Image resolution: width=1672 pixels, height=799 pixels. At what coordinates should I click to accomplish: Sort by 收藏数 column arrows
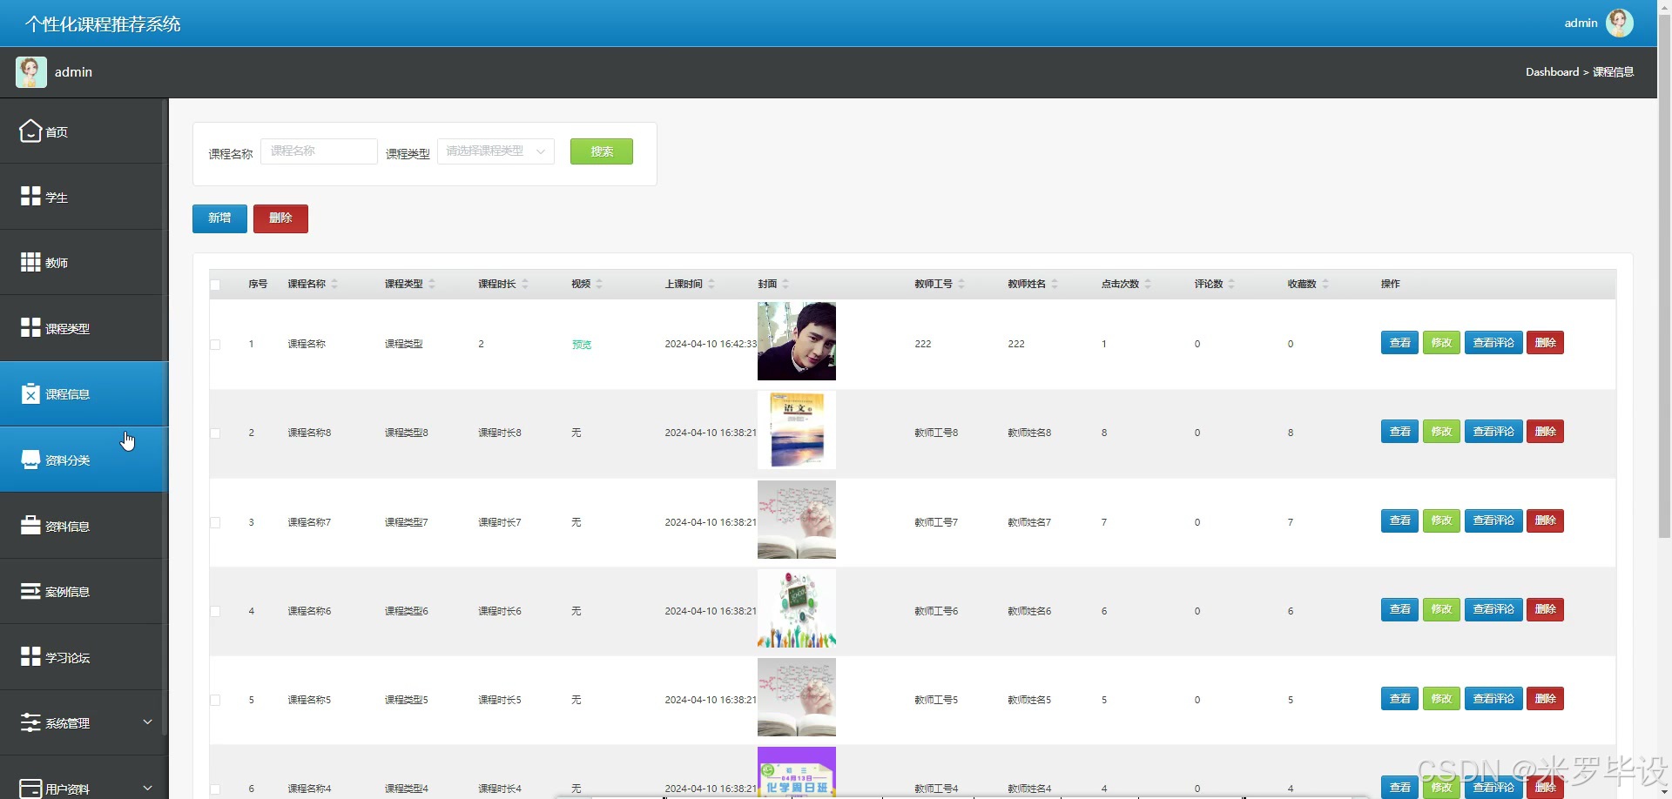[1325, 284]
